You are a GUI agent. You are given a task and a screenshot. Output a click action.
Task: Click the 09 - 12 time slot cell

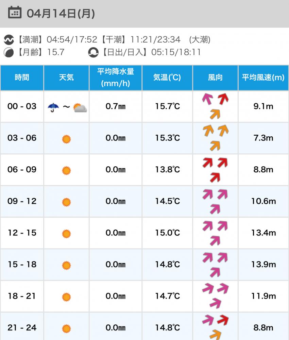(22, 201)
